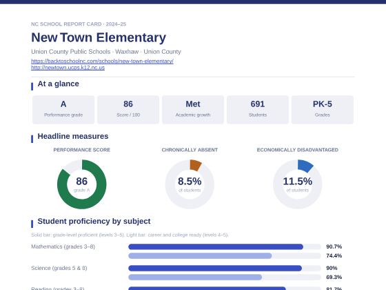Click the At a glance section heading

pyautogui.click(x=59, y=84)
